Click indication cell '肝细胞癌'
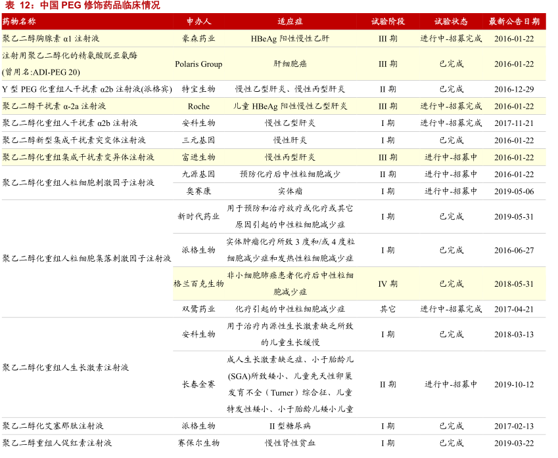This screenshot has height=458, width=558. click(x=290, y=64)
